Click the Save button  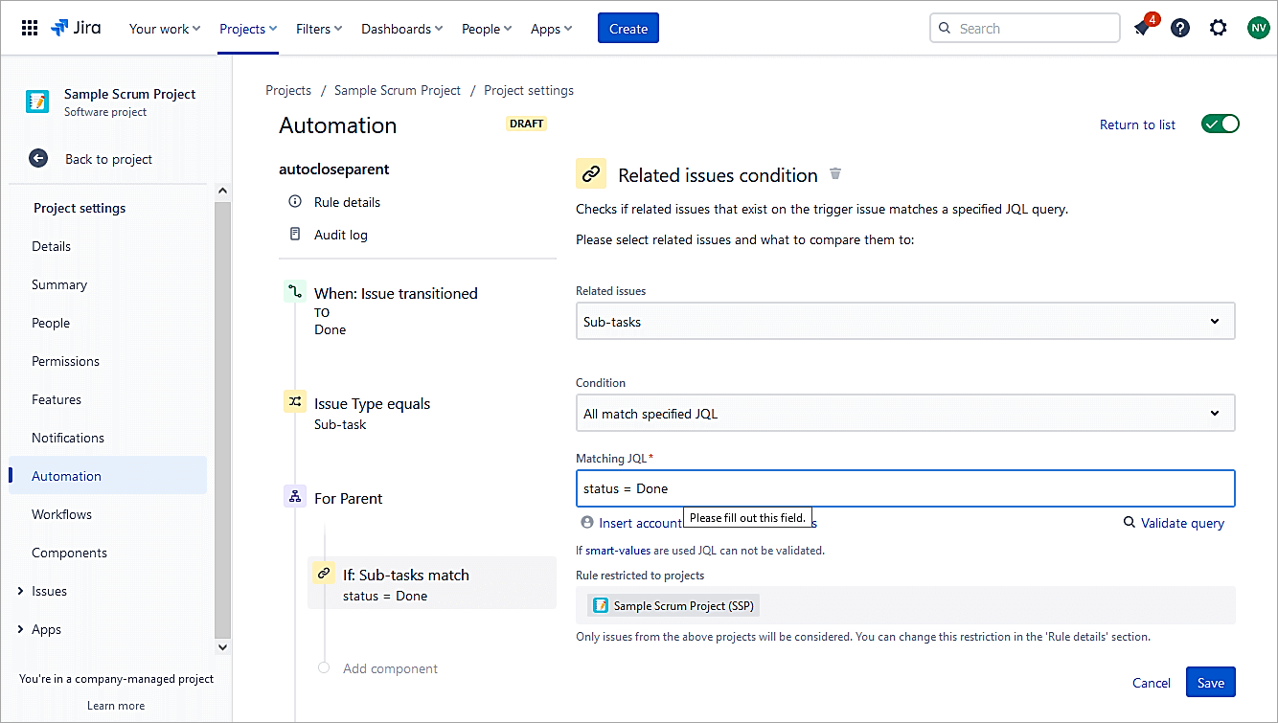[x=1210, y=683]
